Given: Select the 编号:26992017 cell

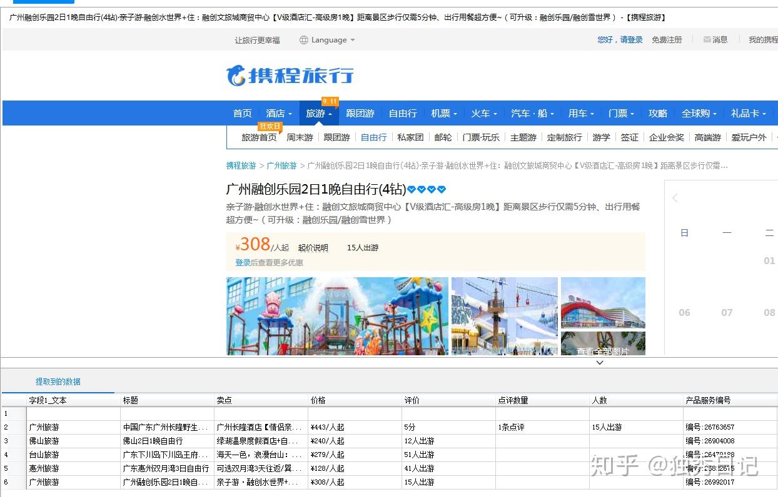Looking at the screenshot, I should pos(730,482).
